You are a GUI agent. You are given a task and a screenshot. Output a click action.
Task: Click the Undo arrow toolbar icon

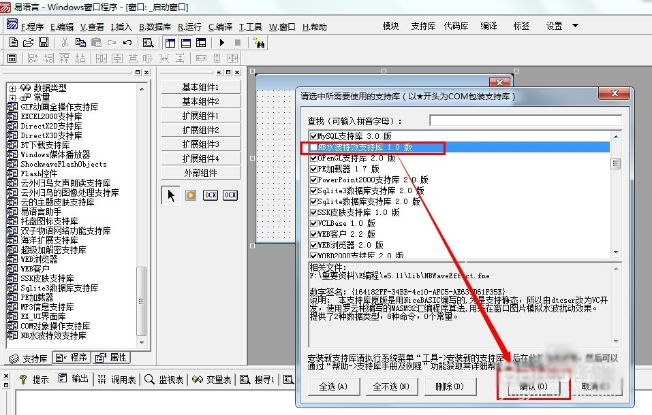(127, 43)
